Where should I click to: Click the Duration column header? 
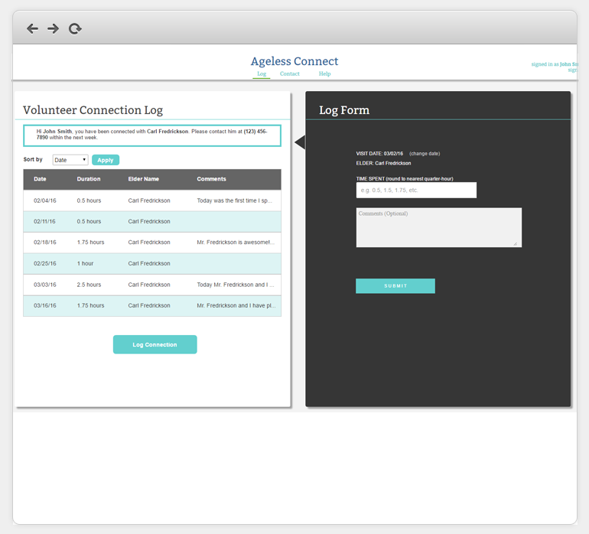(x=89, y=179)
